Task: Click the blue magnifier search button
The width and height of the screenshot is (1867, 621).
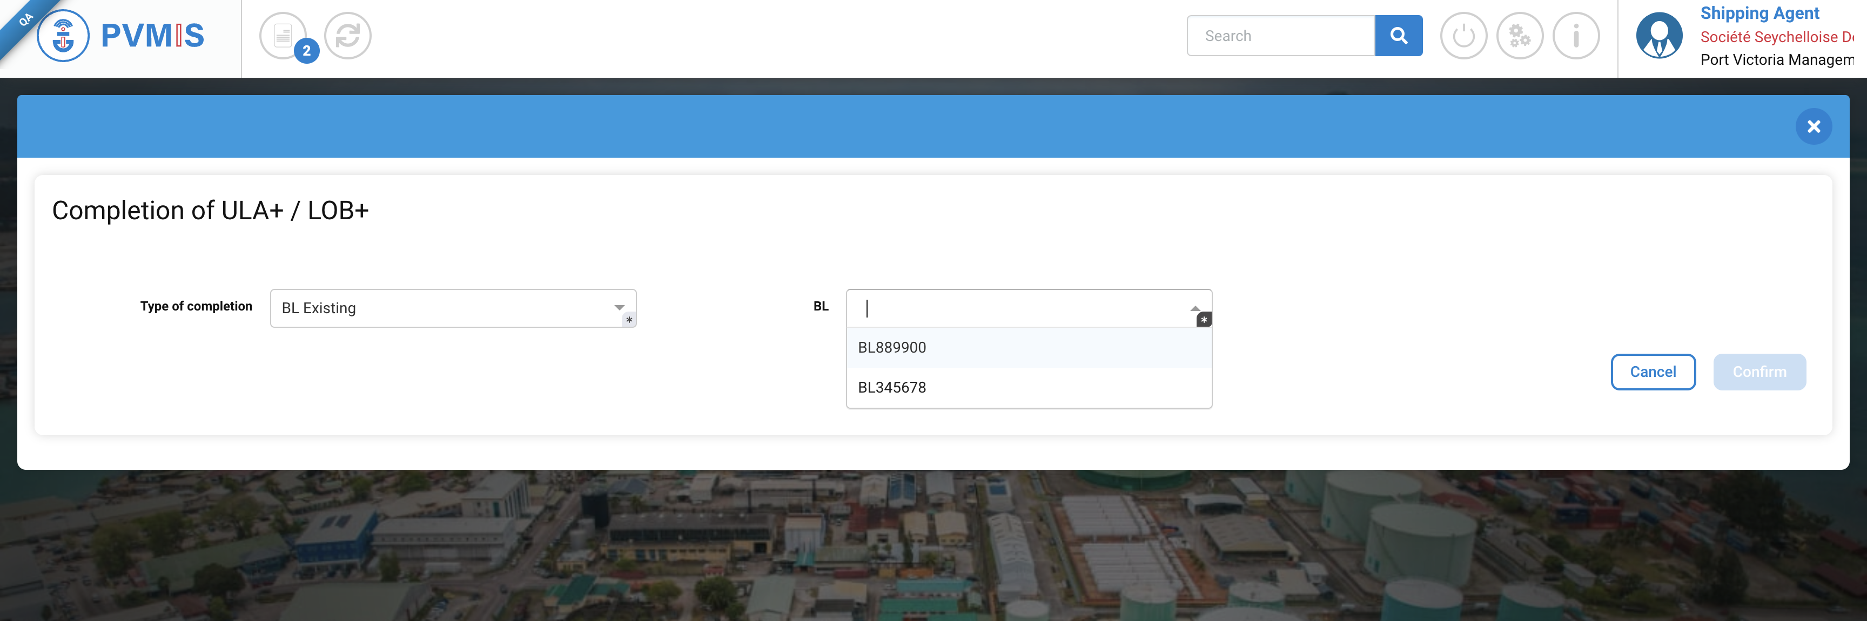Action: click(x=1398, y=36)
